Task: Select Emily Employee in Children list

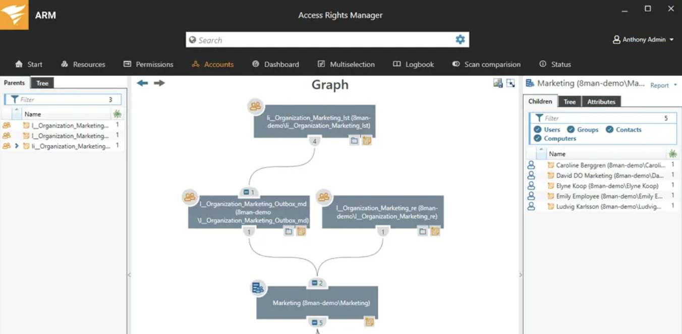Action: pos(602,196)
